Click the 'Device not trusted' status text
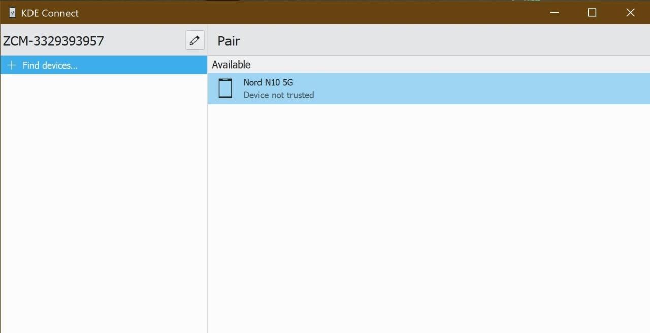This screenshot has height=333, width=650. pos(278,95)
